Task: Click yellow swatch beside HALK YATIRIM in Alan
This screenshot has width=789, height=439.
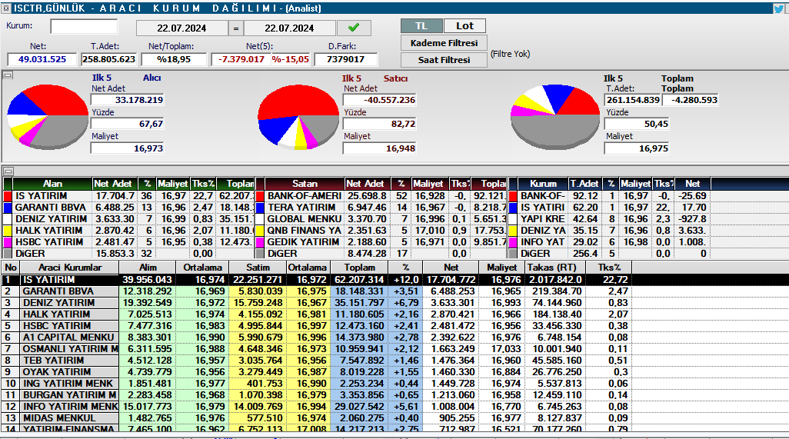Action: (x=8, y=231)
